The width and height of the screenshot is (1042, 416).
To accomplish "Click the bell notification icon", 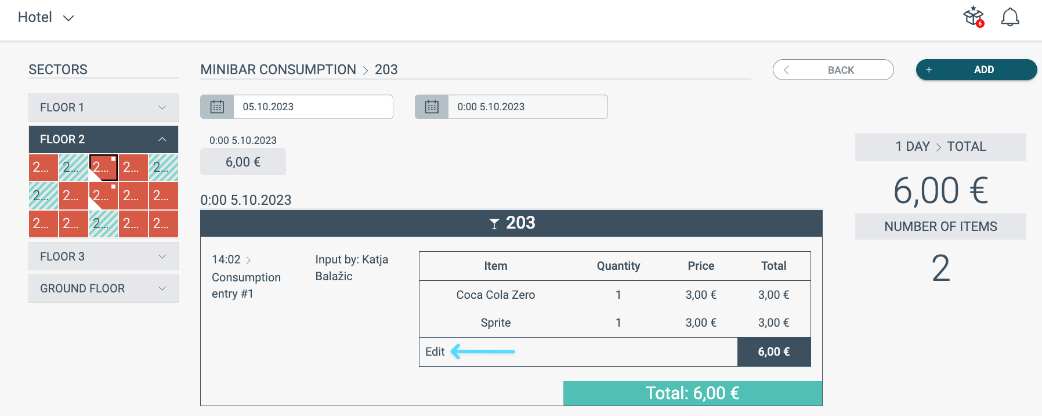I will [x=1010, y=17].
